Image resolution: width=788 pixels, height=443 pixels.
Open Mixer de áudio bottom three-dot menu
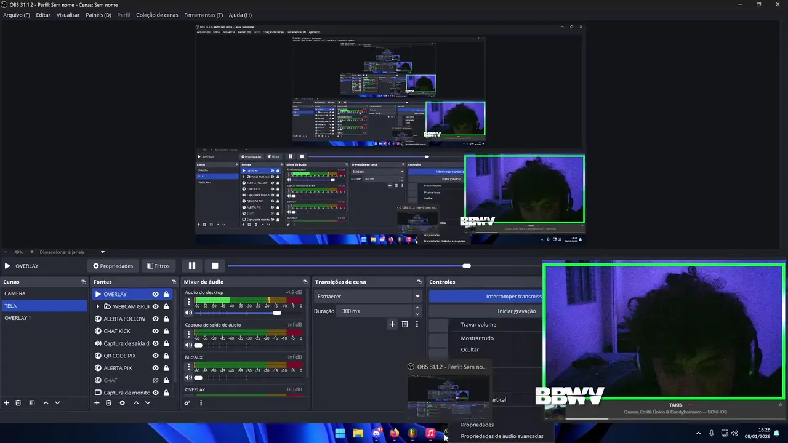coord(201,403)
